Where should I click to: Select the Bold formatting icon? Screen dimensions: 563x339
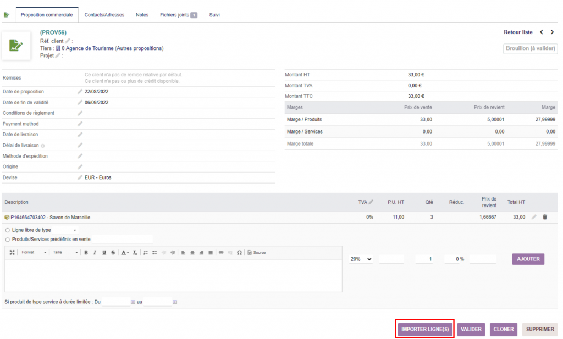[85, 252]
